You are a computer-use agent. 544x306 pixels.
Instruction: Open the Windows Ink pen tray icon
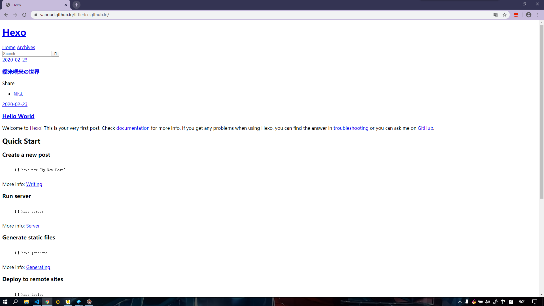coord(495,302)
